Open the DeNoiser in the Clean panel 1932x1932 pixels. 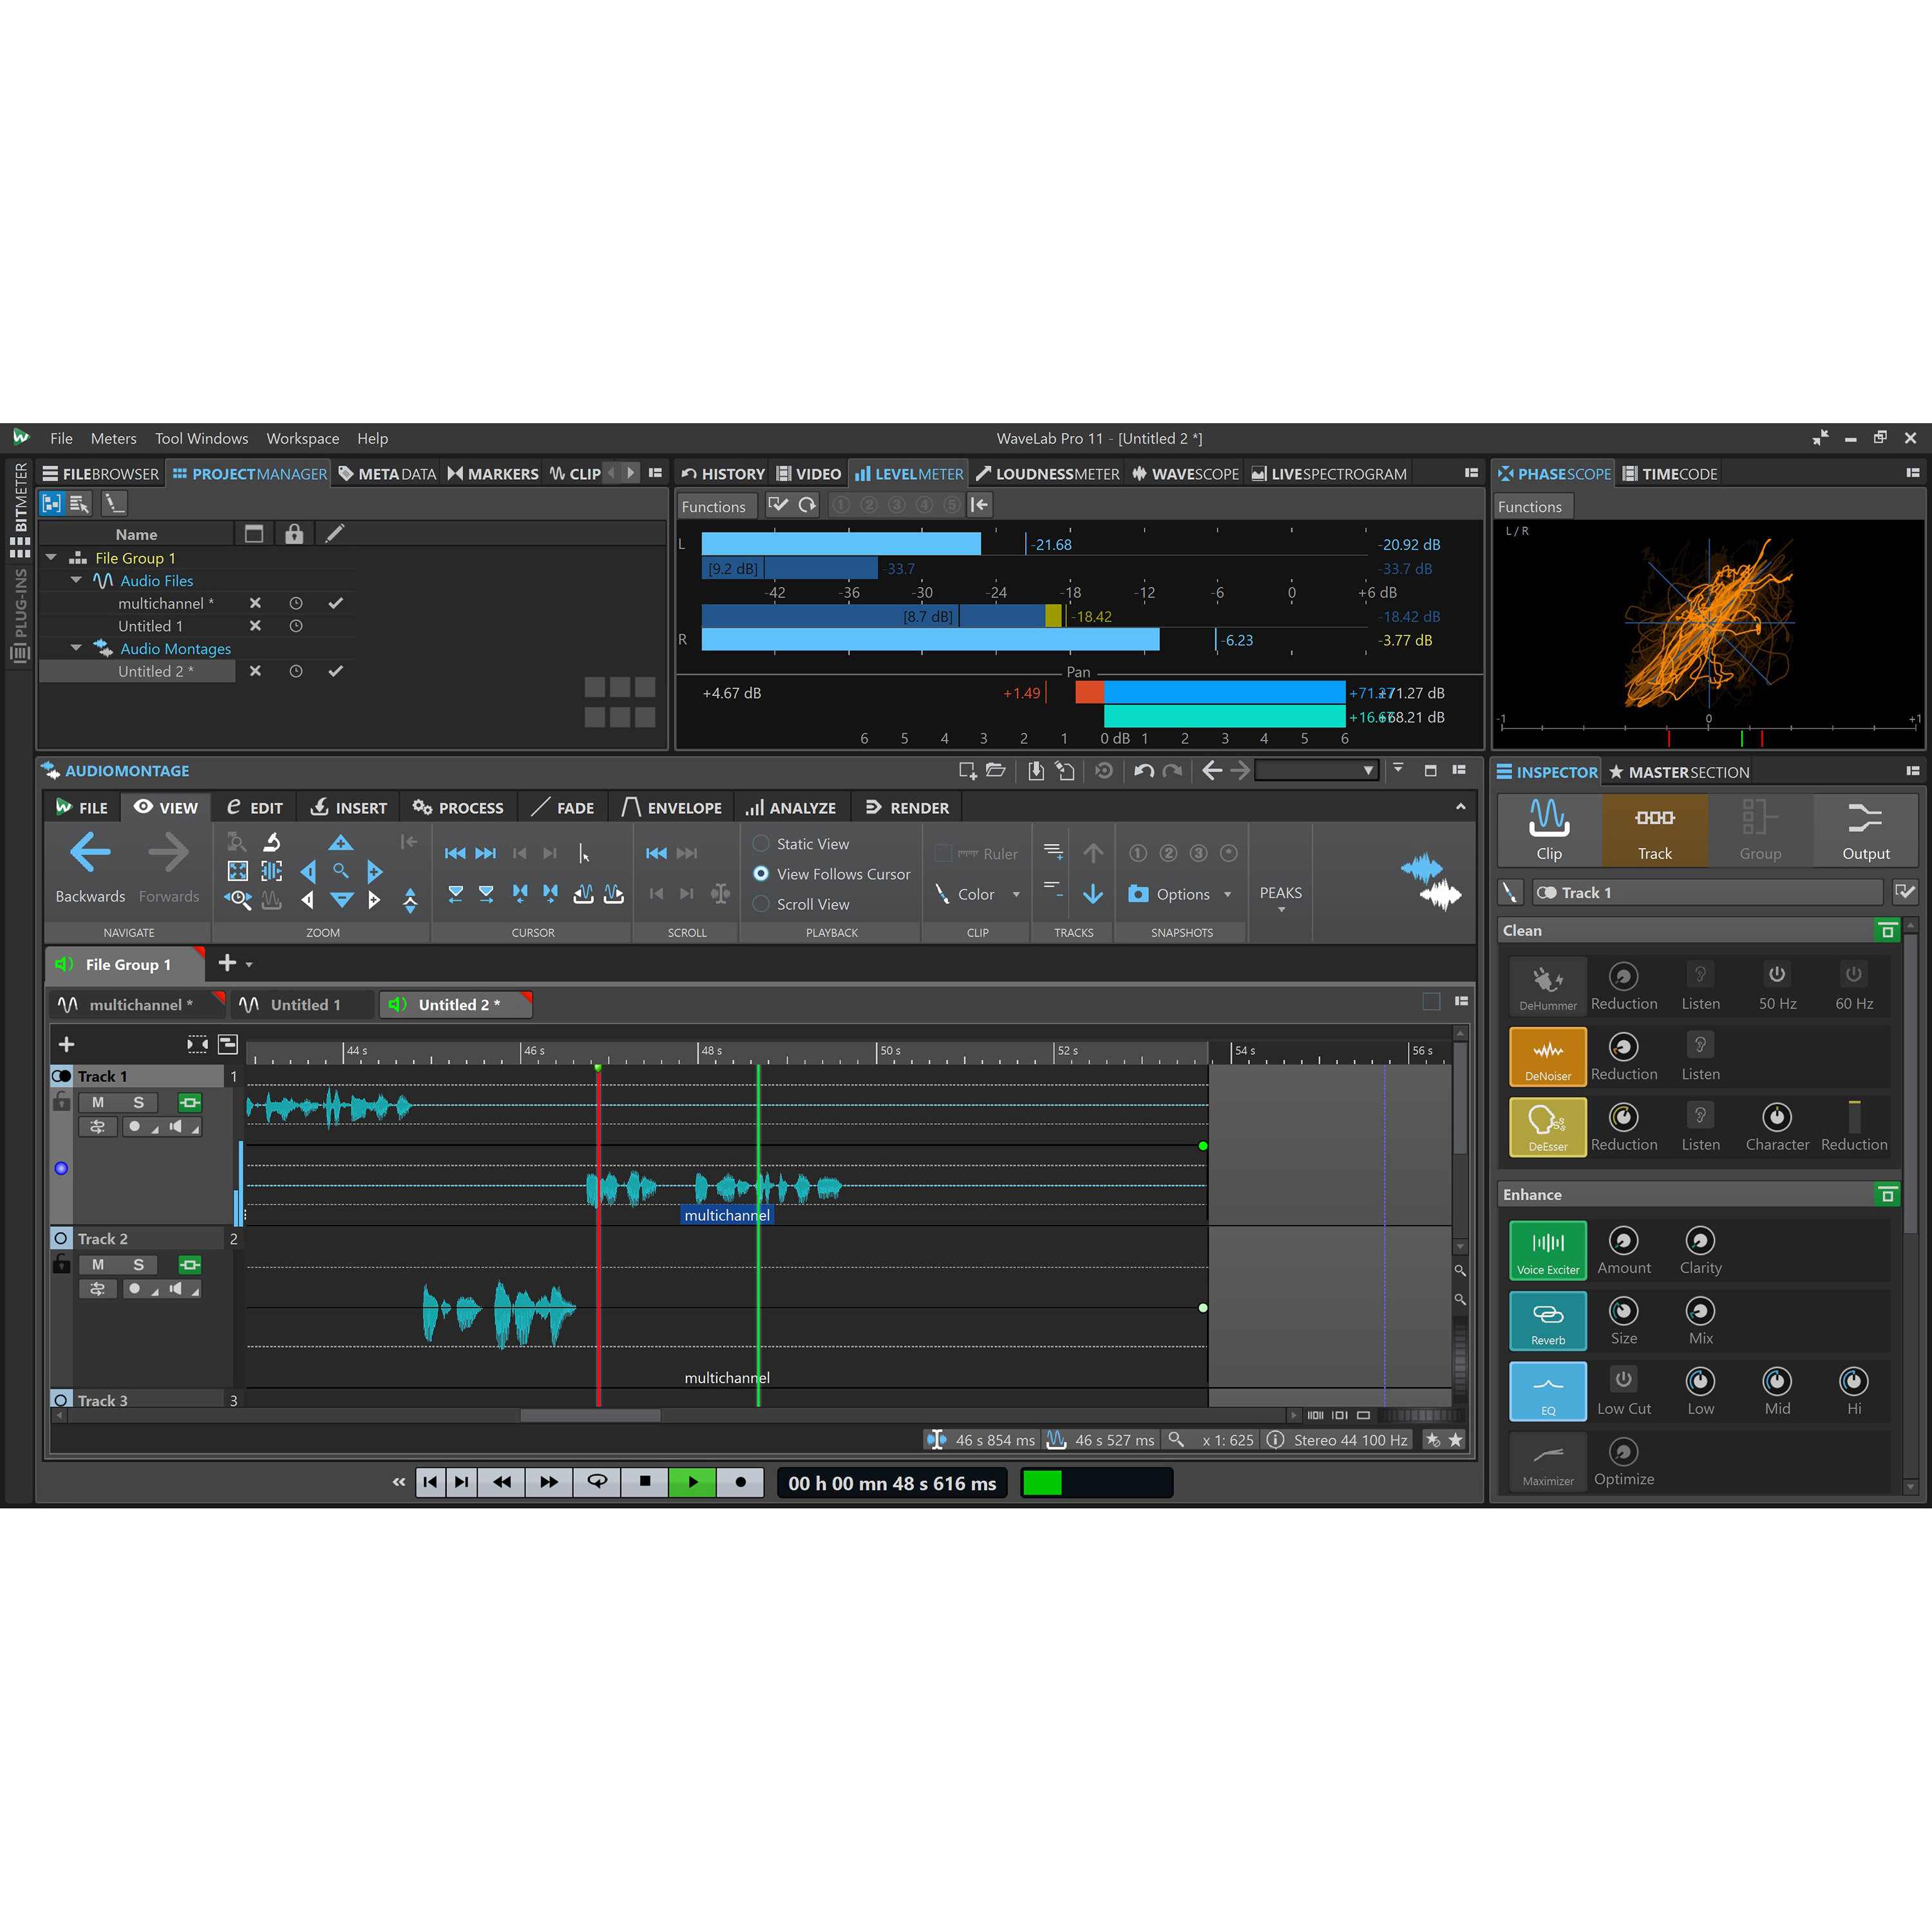[1547, 1056]
